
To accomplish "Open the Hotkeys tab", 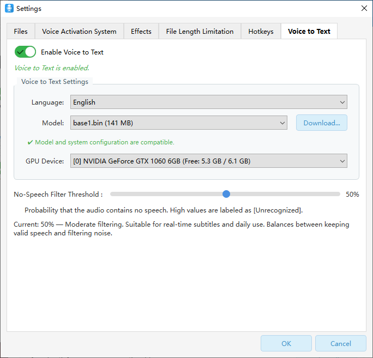I will click(261, 31).
